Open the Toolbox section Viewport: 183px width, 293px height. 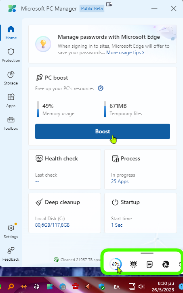11,123
